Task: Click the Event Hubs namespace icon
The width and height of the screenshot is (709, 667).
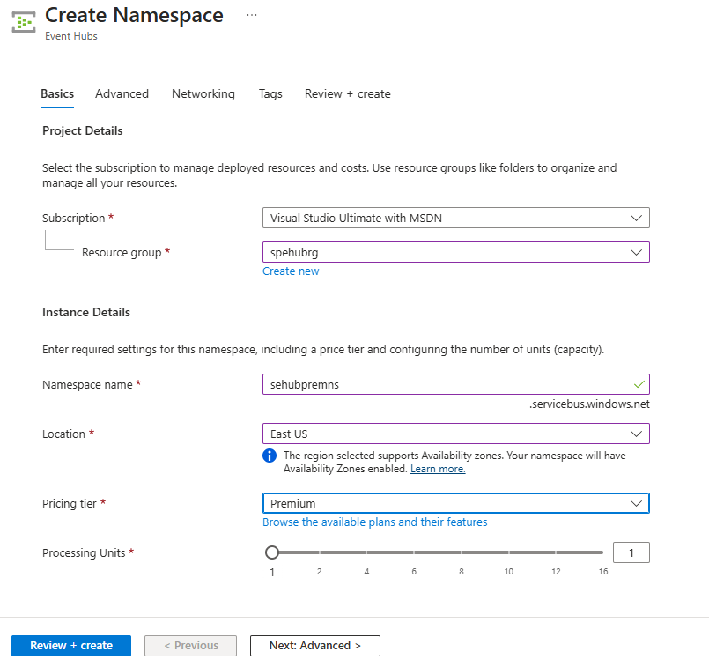Action: 23,21
